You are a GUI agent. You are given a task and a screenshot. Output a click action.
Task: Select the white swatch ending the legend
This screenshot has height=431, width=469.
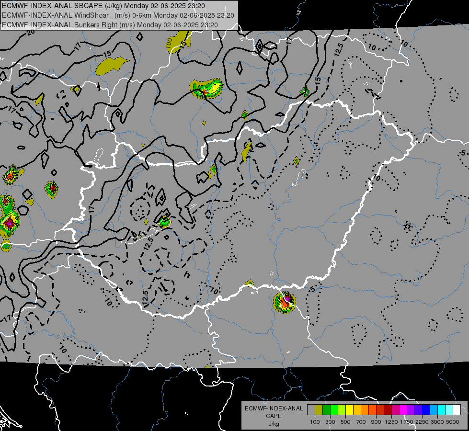point(457,410)
